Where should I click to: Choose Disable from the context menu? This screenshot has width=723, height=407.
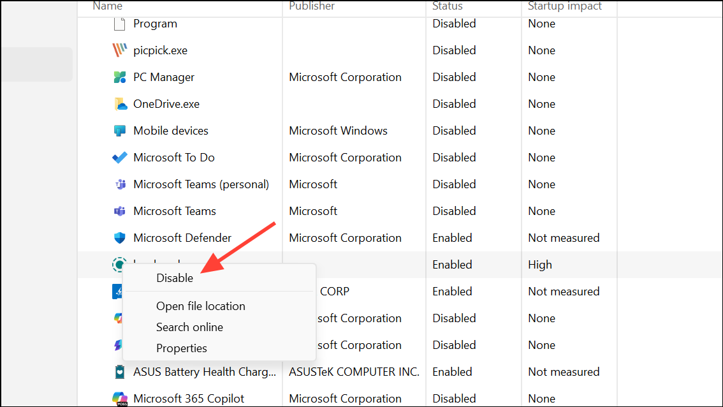coord(174,277)
